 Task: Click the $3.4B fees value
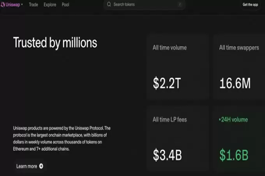tap(167, 155)
